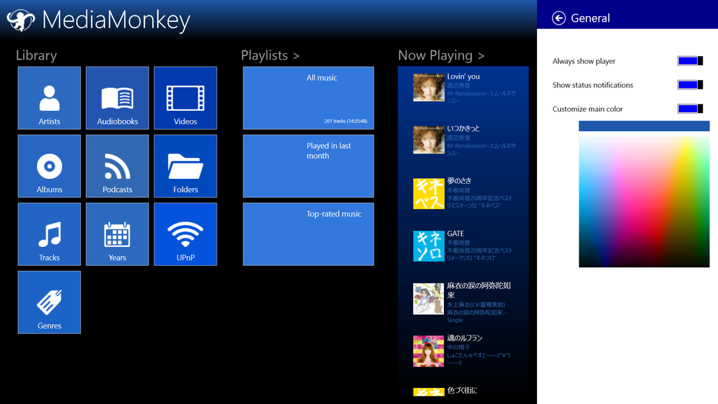Open the Artists library tile
This screenshot has width=718, height=404.
(x=50, y=98)
